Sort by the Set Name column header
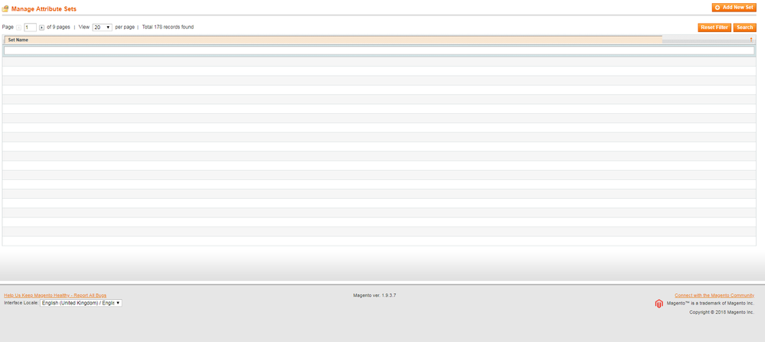This screenshot has height=342, width=765. [x=18, y=40]
